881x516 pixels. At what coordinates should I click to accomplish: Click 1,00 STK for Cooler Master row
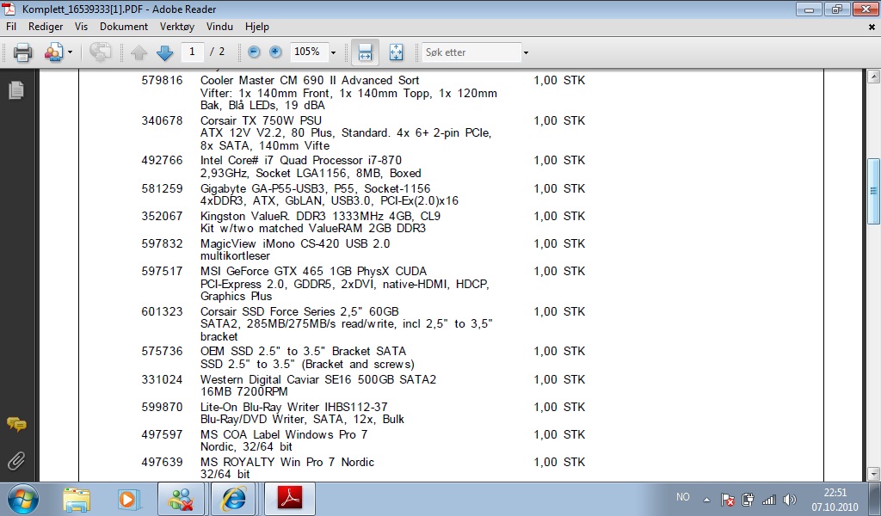coord(559,80)
